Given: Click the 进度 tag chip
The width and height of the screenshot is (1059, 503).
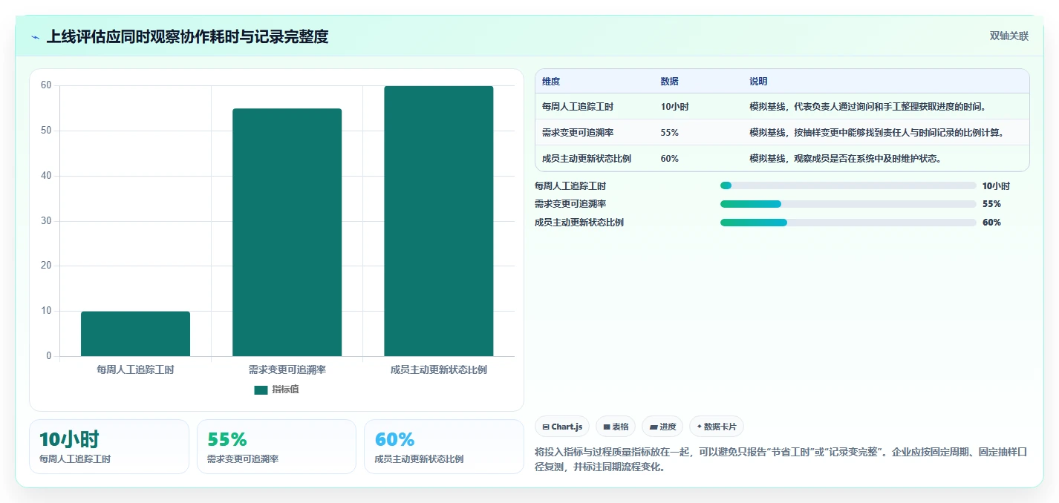Looking at the screenshot, I should click(662, 427).
